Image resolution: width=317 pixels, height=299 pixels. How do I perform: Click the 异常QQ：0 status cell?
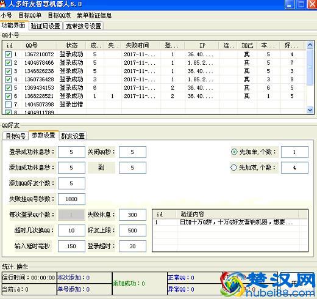click(194, 289)
